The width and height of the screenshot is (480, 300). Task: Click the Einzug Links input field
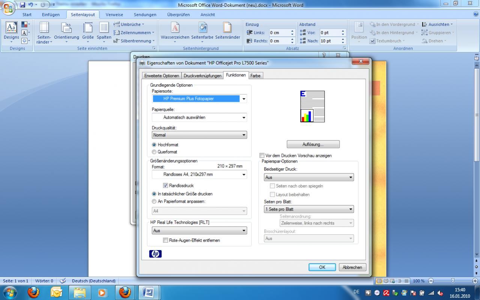tap(280, 33)
